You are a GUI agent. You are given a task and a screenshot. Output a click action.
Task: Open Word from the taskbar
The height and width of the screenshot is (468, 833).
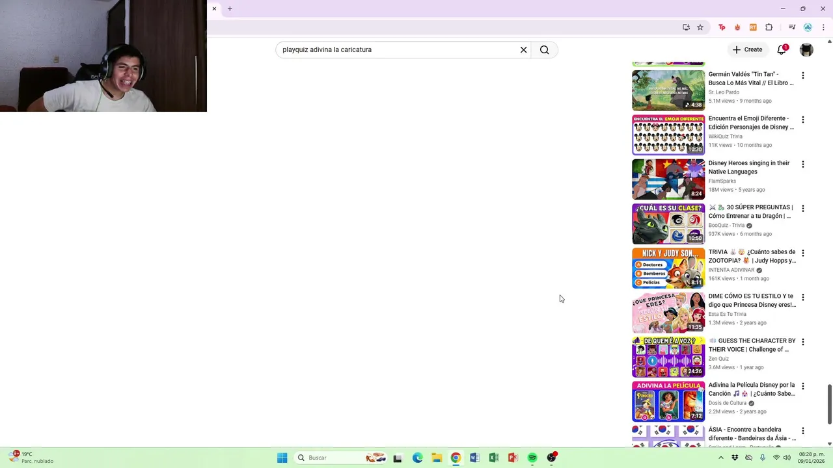click(x=474, y=458)
